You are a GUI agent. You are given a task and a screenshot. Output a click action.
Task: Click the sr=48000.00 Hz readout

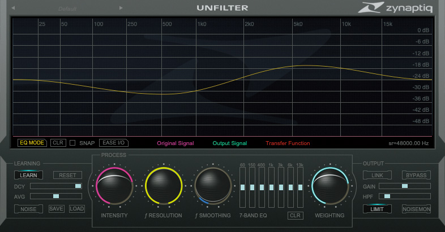pos(408,143)
